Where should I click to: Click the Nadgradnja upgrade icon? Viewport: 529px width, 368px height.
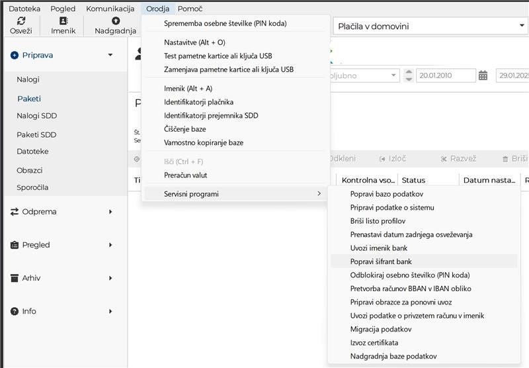click(x=115, y=21)
